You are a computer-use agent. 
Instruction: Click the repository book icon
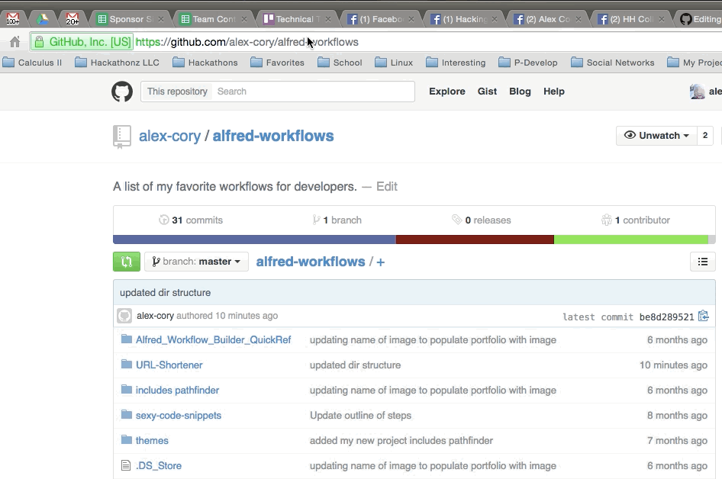click(x=122, y=137)
